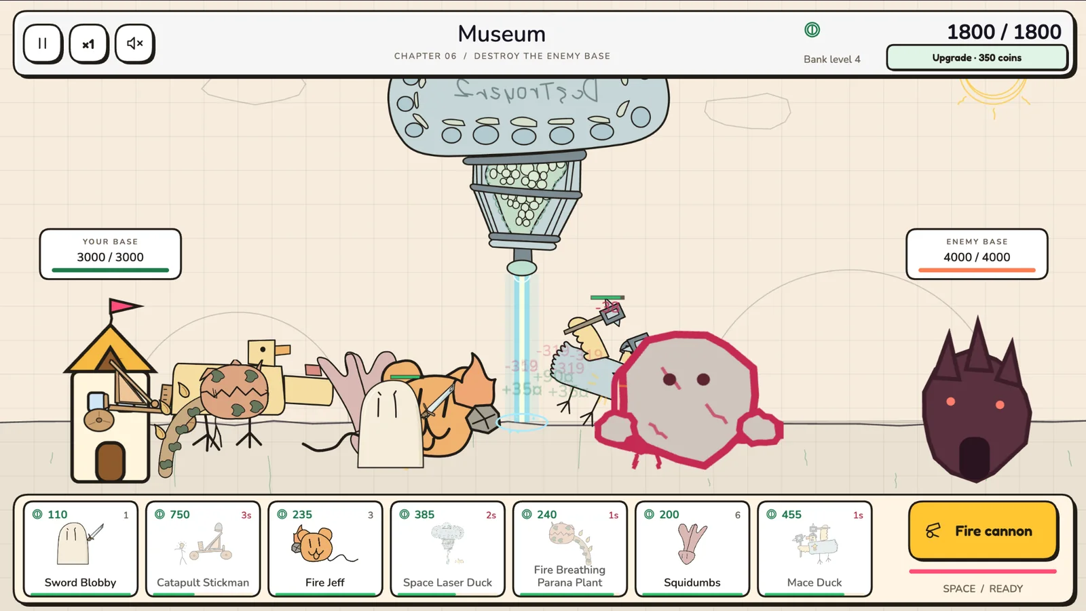Click the green coin icon by the bank
Image resolution: width=1086 pixels, height=611 pixels.
(x=812, y=30)
